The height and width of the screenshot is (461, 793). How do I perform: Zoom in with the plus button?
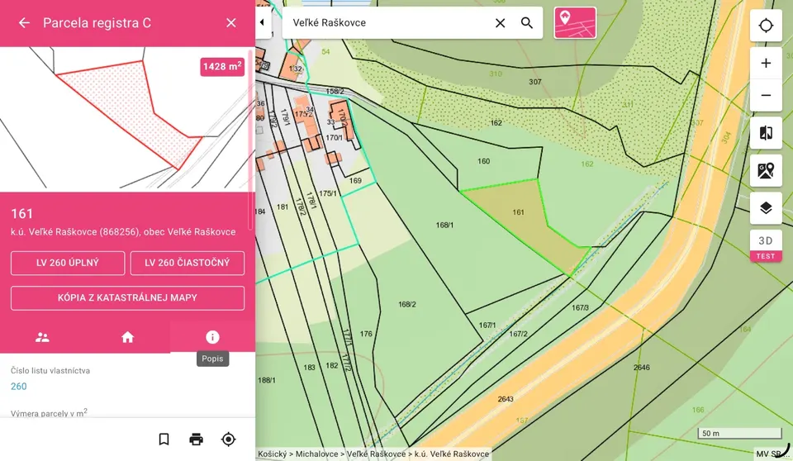766,64
